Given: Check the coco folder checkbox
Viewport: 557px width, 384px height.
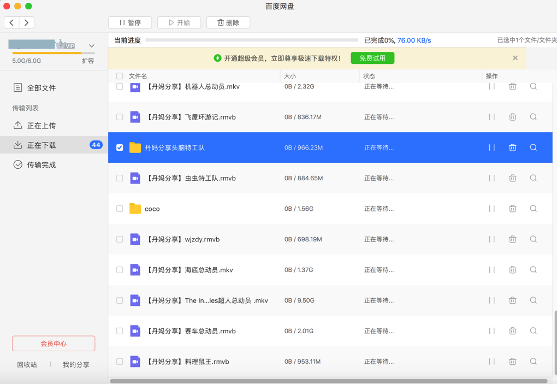Looking at the screenshot, I should (120, 209).
